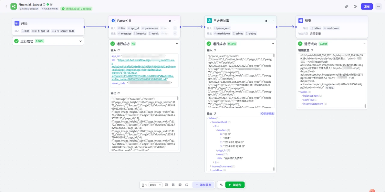Open the version history clock icon
The width and height of the screenshot is (385, 192).
pos(355,7)
